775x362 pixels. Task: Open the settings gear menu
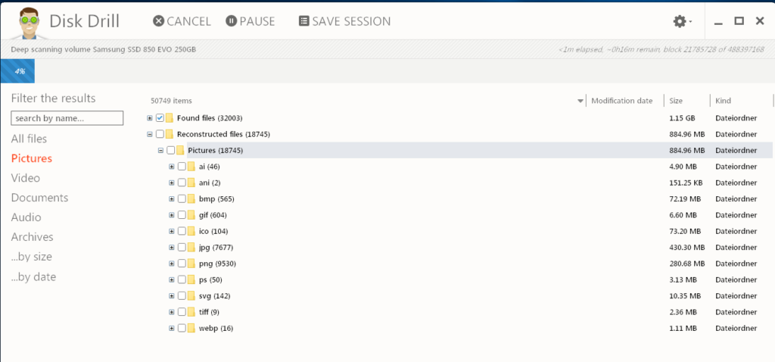pos(680,21)
